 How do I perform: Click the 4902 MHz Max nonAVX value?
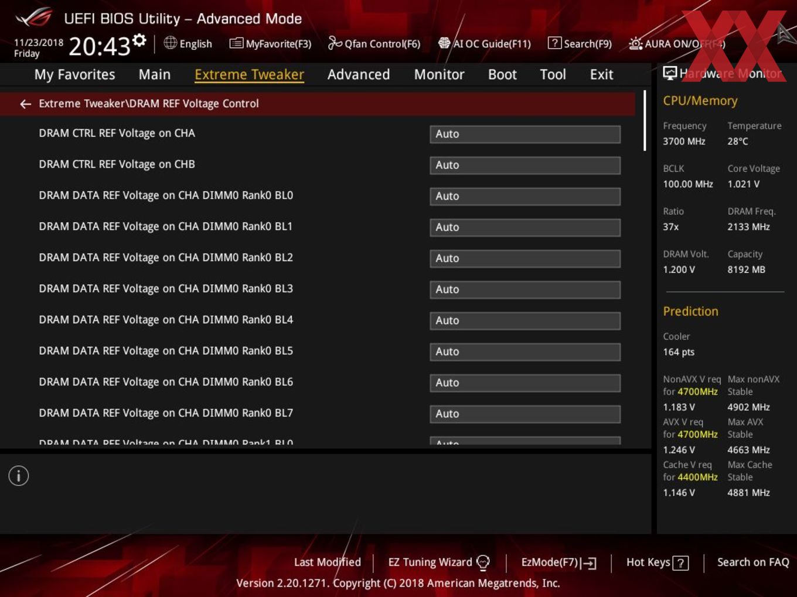[x=748, y=407]
